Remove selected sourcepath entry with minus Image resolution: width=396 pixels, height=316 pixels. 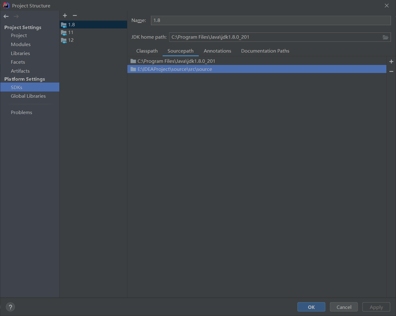click(391, 71)
